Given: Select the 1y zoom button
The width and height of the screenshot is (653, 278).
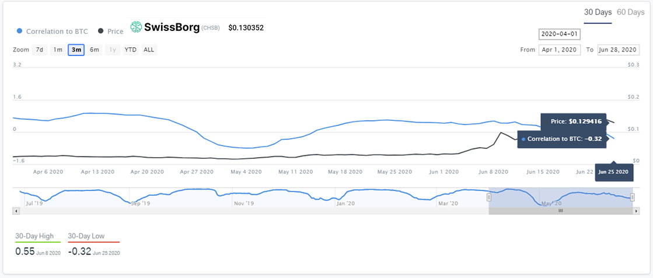Looking at the screenshot, I should pos(113,50).
